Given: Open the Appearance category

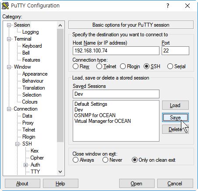Looking at the screenshot, I should [x=35, y=74].
